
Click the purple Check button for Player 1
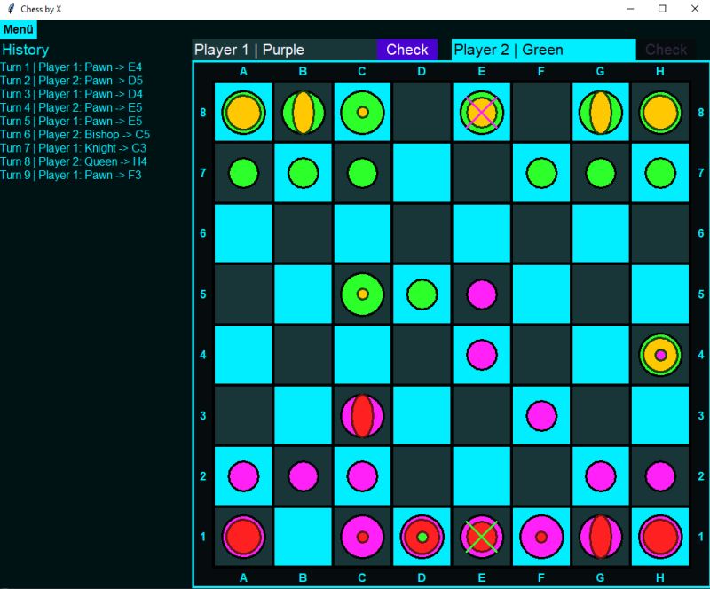(407, 50)
